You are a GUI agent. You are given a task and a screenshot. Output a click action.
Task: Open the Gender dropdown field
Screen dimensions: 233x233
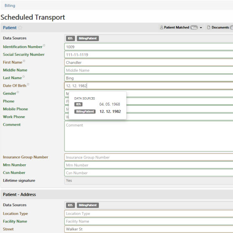149,93
